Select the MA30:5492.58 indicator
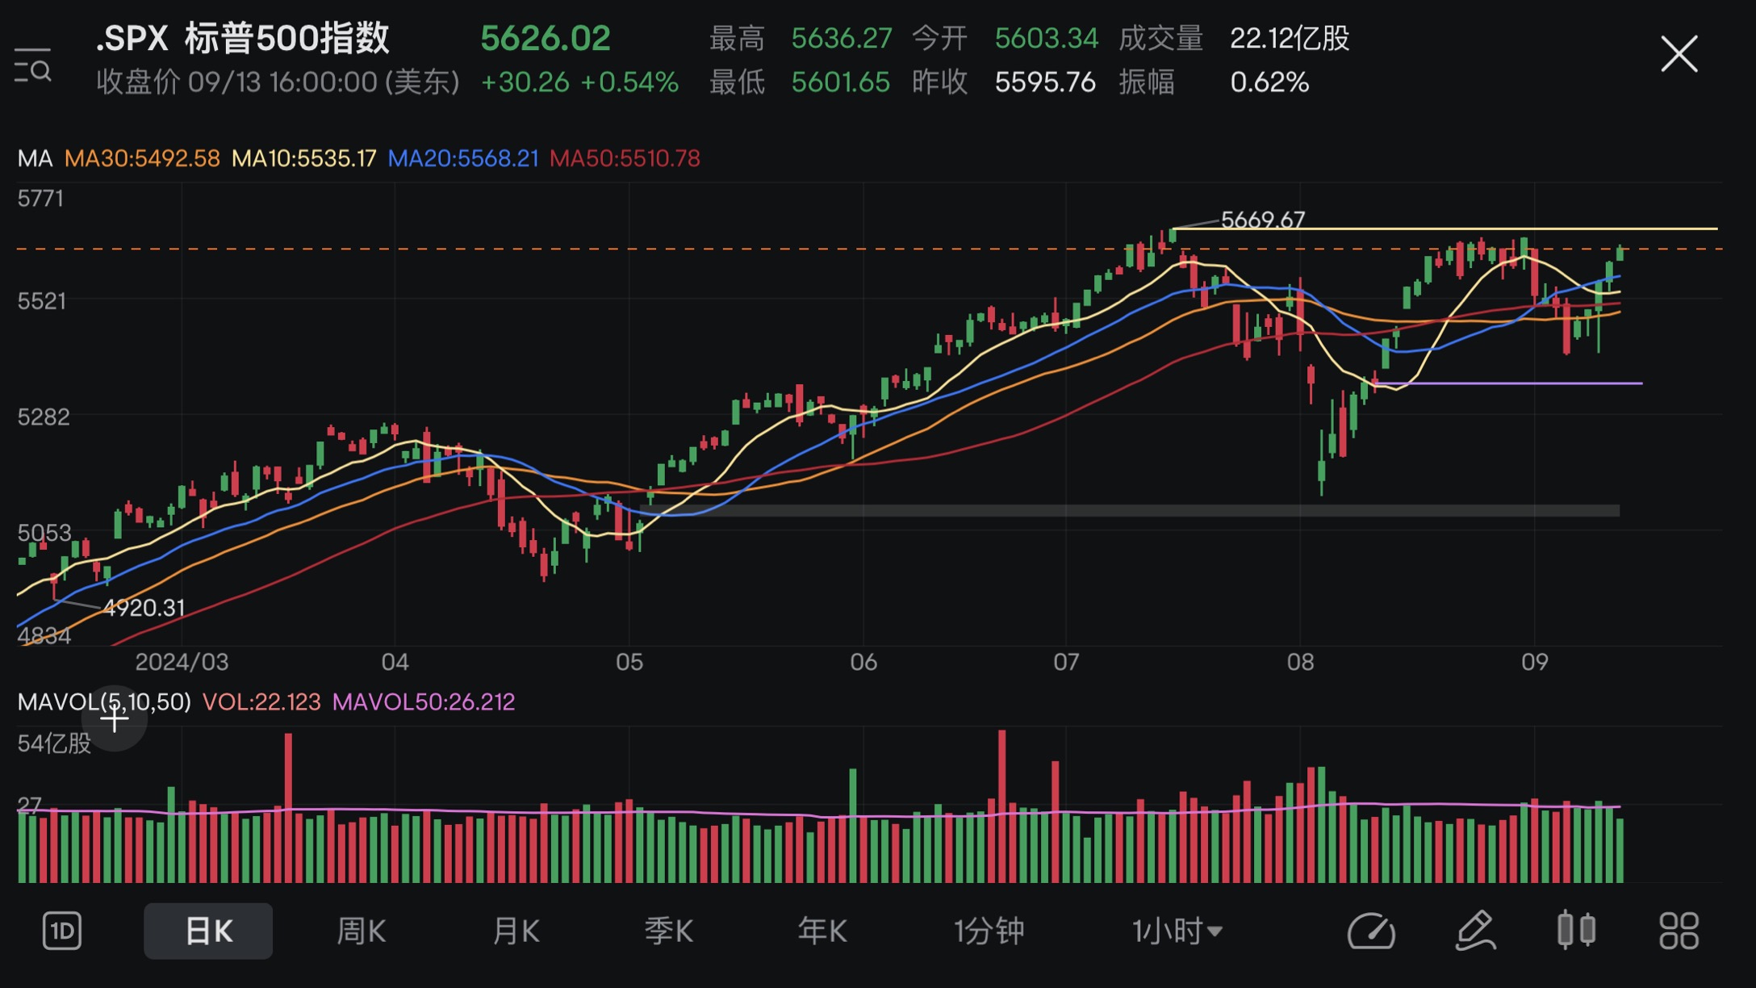Screen dimensions: 1756x988 tap(142, 158)
